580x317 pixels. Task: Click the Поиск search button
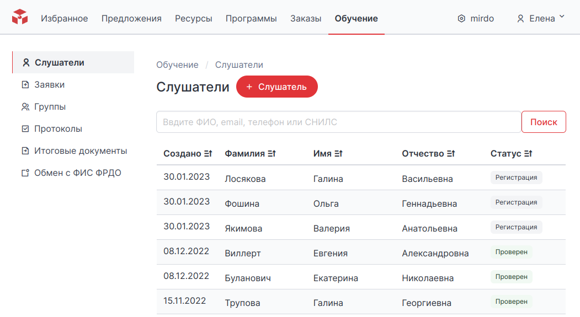pyautogui.click(x=544, y=122)
